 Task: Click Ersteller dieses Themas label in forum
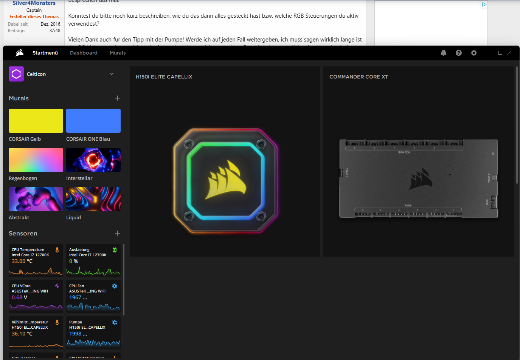34,17
